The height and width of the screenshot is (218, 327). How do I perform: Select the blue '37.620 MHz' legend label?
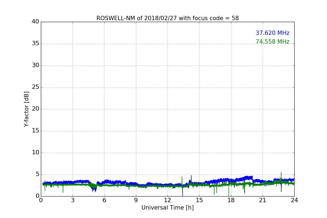[272, 33]
